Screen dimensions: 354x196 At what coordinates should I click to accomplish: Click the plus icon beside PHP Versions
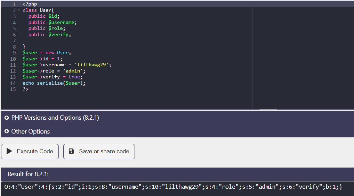pyautogui.click(x=6, y=118)
